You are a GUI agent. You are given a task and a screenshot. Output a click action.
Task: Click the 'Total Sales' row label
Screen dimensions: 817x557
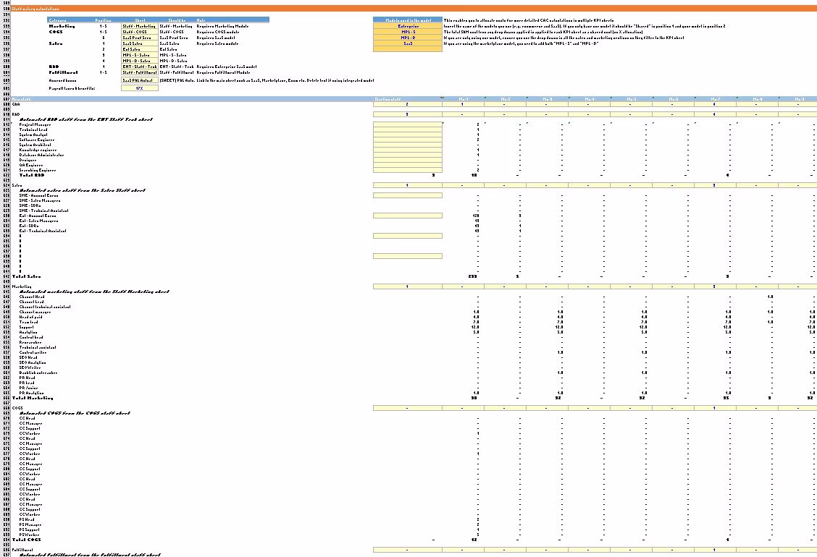click(x=26, y=276)
